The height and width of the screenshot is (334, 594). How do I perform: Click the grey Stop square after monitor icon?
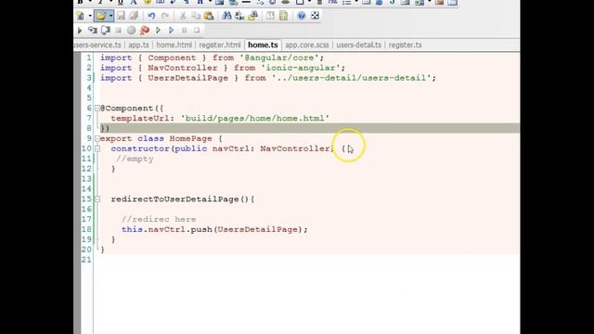click(x=118, y=31)
